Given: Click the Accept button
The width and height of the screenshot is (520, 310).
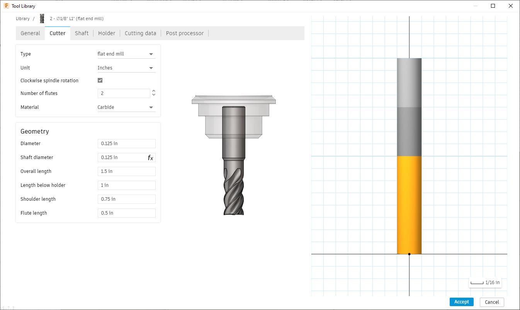Looking at the screenshot, I should pos(461,302).
